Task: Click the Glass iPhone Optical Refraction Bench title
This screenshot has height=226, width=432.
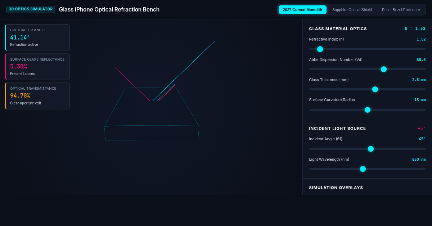Action: [109, 10]
